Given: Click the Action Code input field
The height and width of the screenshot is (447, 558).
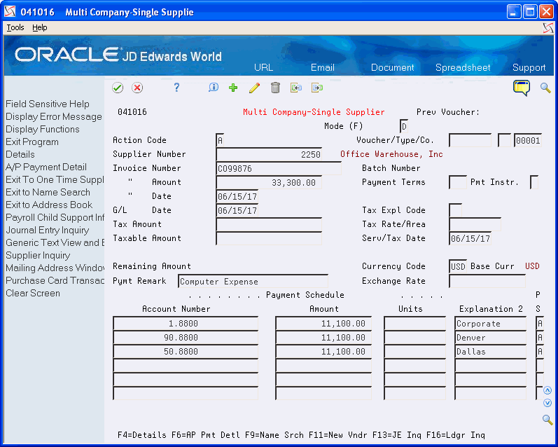Looking at the screenshot, I should coord(221,140).
